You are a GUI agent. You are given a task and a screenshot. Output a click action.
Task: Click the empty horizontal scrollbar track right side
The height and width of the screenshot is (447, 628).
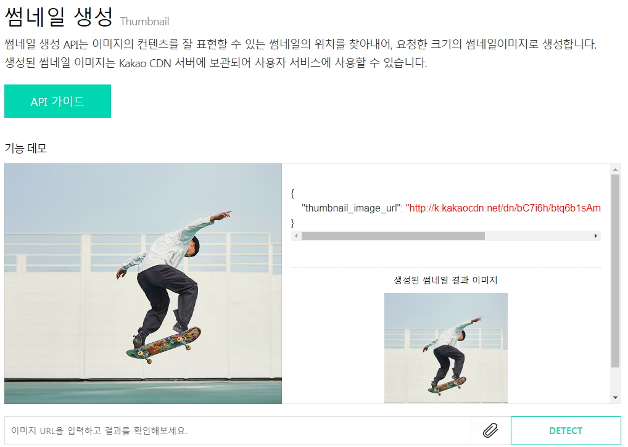[x=538, y=236]
